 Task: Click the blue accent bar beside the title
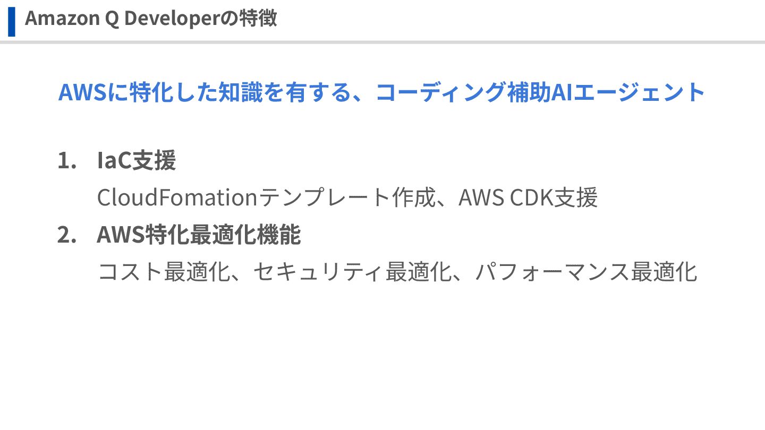(12, 21)
